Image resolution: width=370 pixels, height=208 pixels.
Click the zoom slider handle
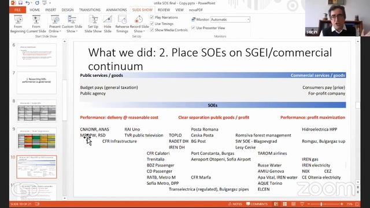tap(321, 204)
